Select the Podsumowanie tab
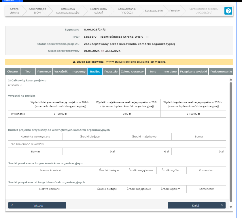The image size is (242, 218). pos(221,71)
